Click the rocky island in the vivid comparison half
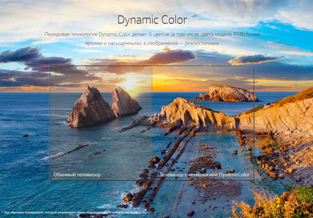 pos(226,93)
